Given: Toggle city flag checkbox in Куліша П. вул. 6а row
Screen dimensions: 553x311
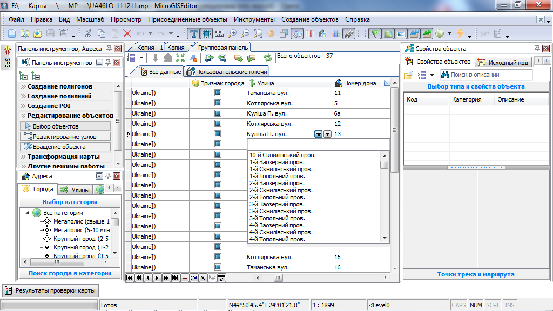Looking at the screenshot, I should click(x=218, y=113).
